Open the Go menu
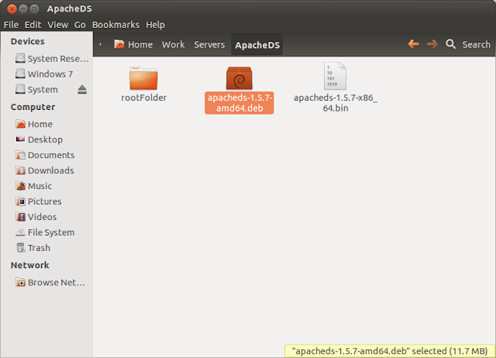This screenshot has height=358, width=496. (80, 25)
